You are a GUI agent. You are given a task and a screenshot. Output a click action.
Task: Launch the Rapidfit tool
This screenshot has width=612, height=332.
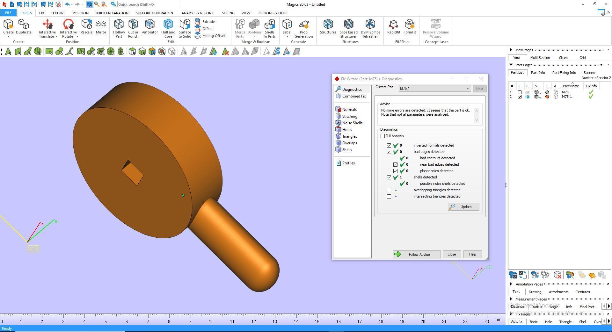pos(394,27)
